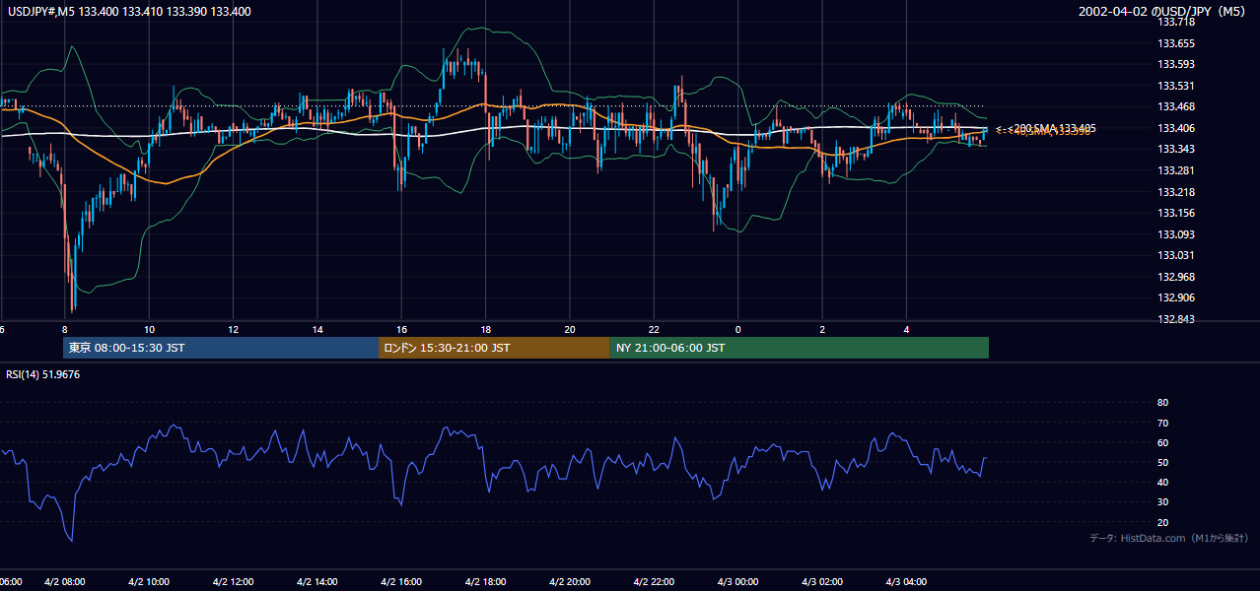Image resolution: width=1260 pixels, height=591 pixels.
Task: Click the 132.968 price axis label
Action: point(1176,276)
